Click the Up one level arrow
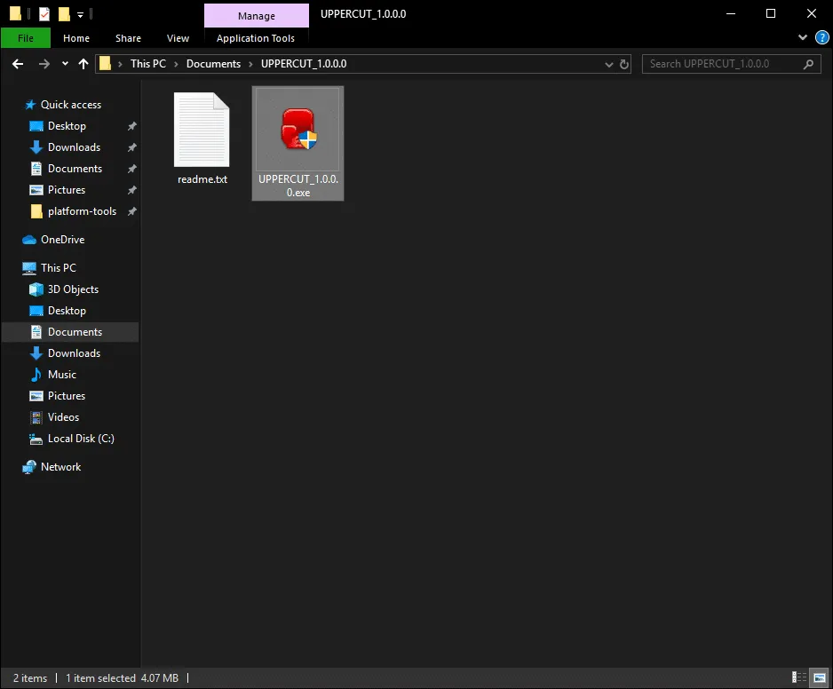833x689 pixels. click(83, 63)
